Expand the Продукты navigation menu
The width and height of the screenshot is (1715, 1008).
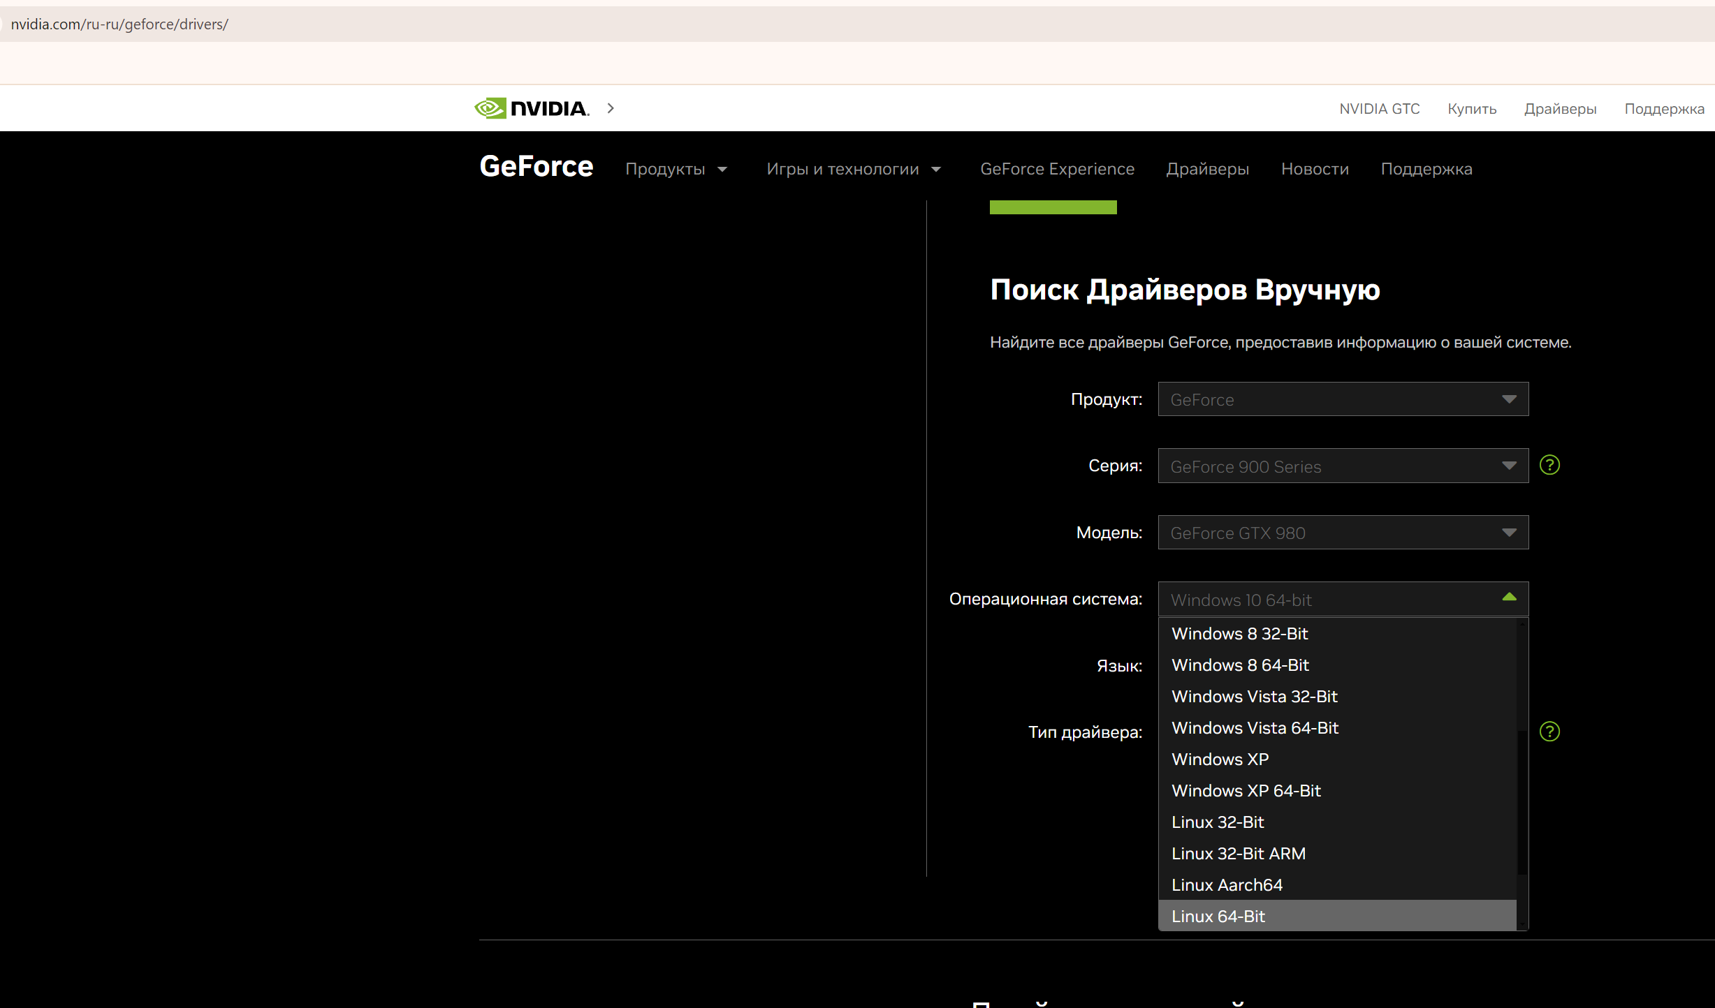(676, 169)
